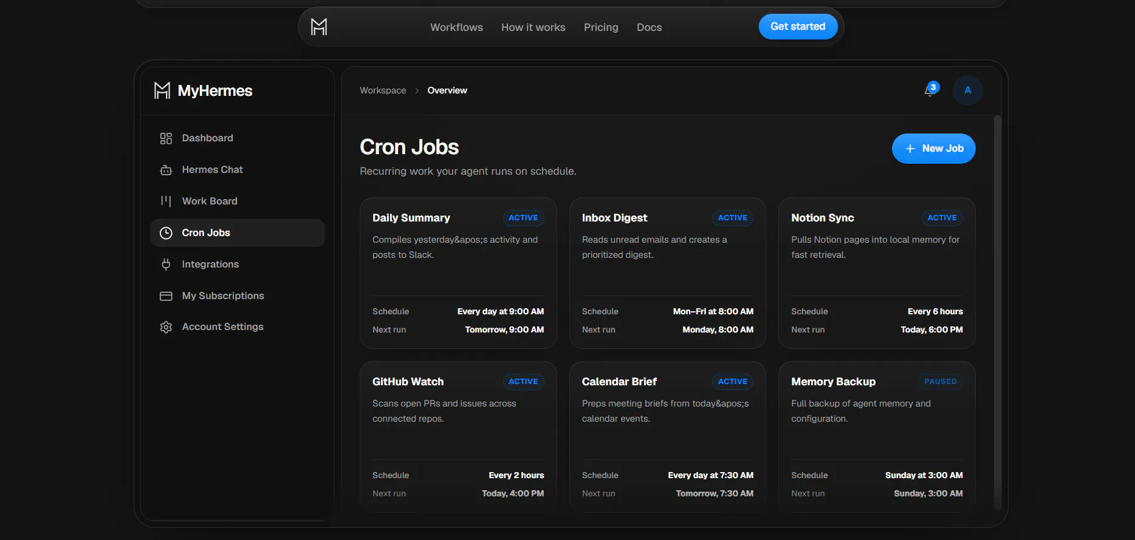The image size is (1135, 540).
Task: Open Account Settings sidebar item
Action: tap(238, 327)
